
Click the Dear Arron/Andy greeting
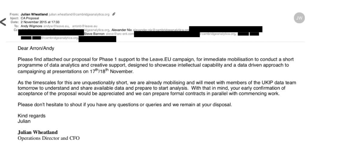[36, 48]
